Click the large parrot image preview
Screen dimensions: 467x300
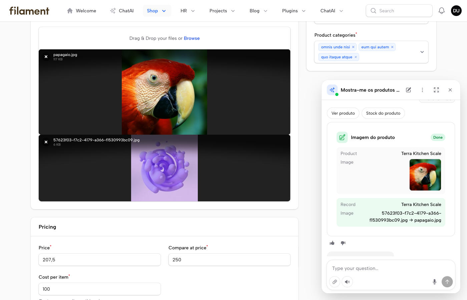pos(164,92)
